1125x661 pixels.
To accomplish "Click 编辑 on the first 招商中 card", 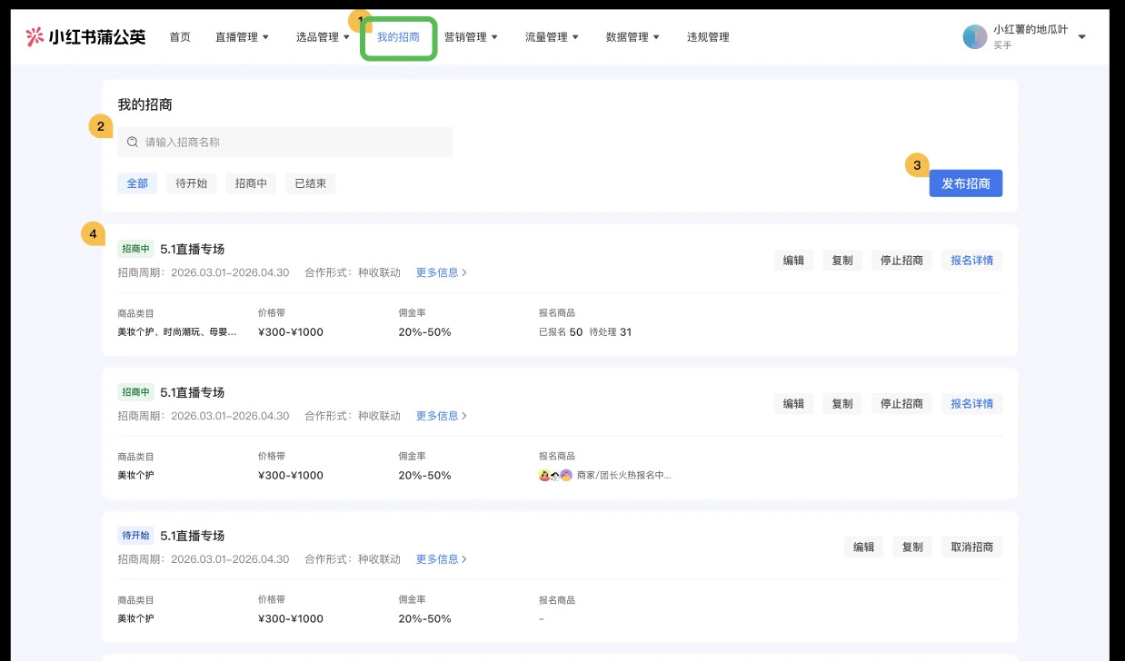I will [x=793, y=261].
